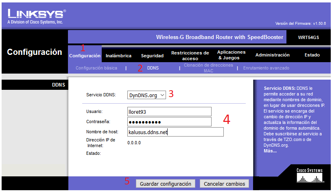Select Aplicaciones & Juegos tab

[x=231, y=55]
